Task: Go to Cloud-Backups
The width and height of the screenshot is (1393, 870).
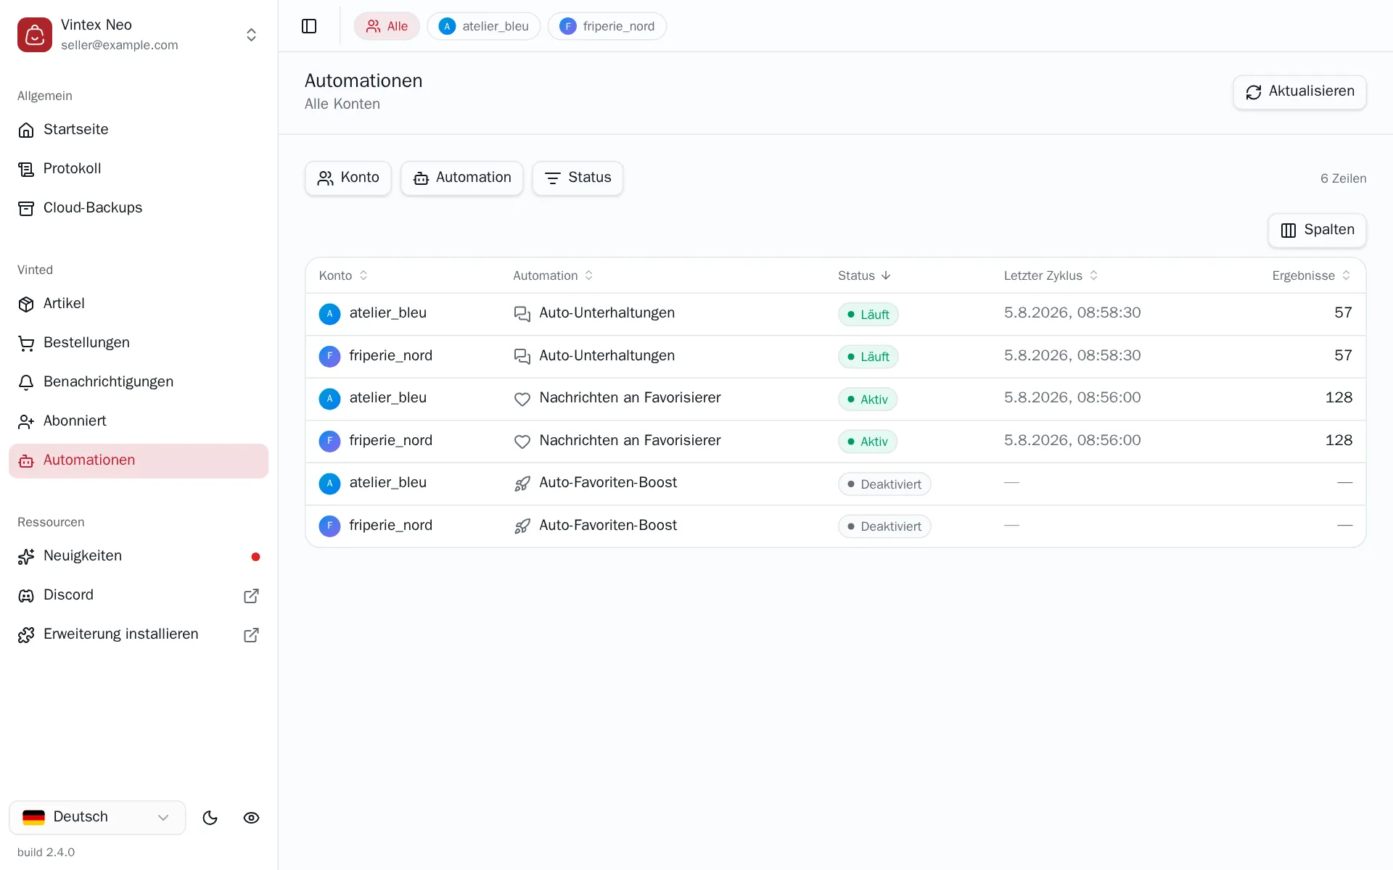Action: pos(139,207)
